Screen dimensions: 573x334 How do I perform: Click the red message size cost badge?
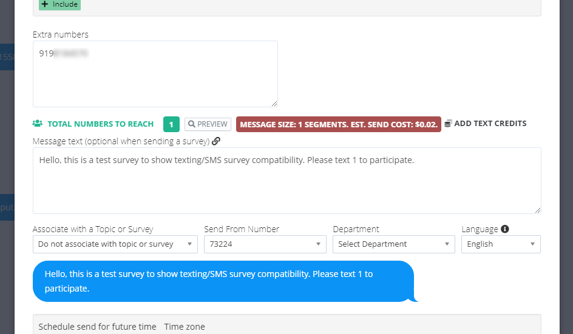coord(338,124)
